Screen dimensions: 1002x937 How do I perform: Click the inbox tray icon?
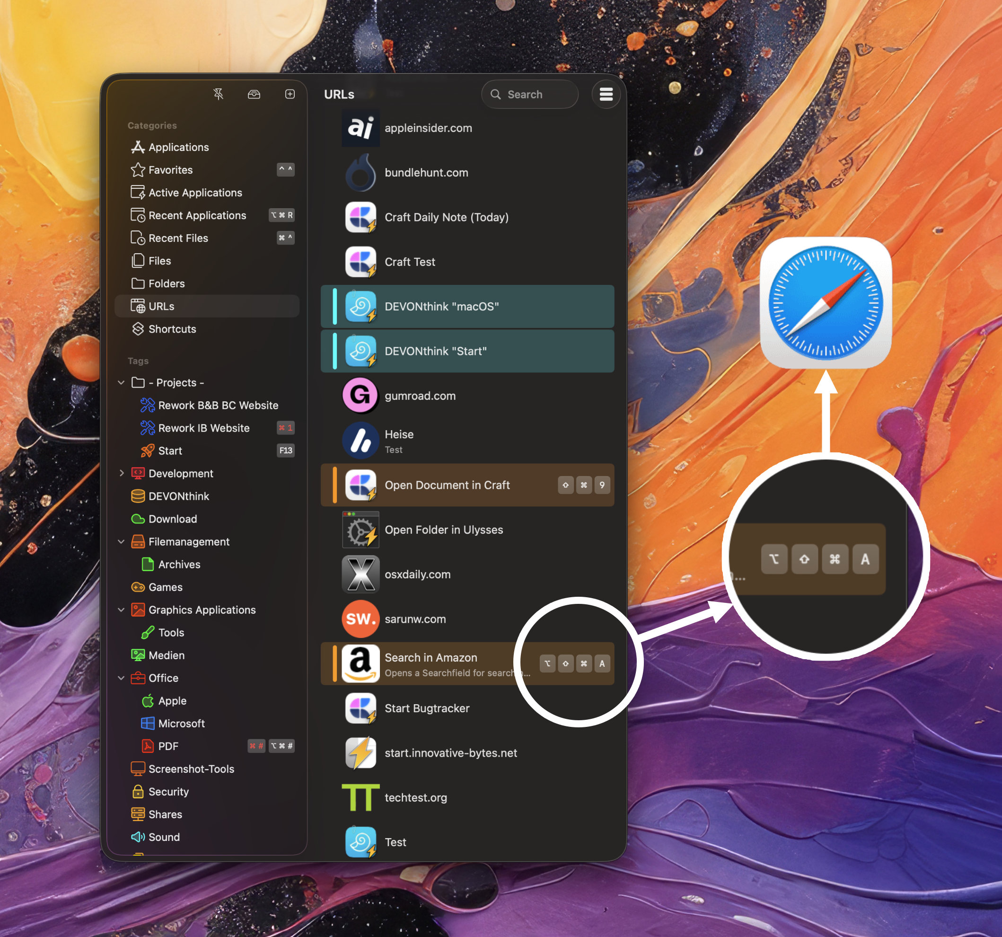point(254,94)
